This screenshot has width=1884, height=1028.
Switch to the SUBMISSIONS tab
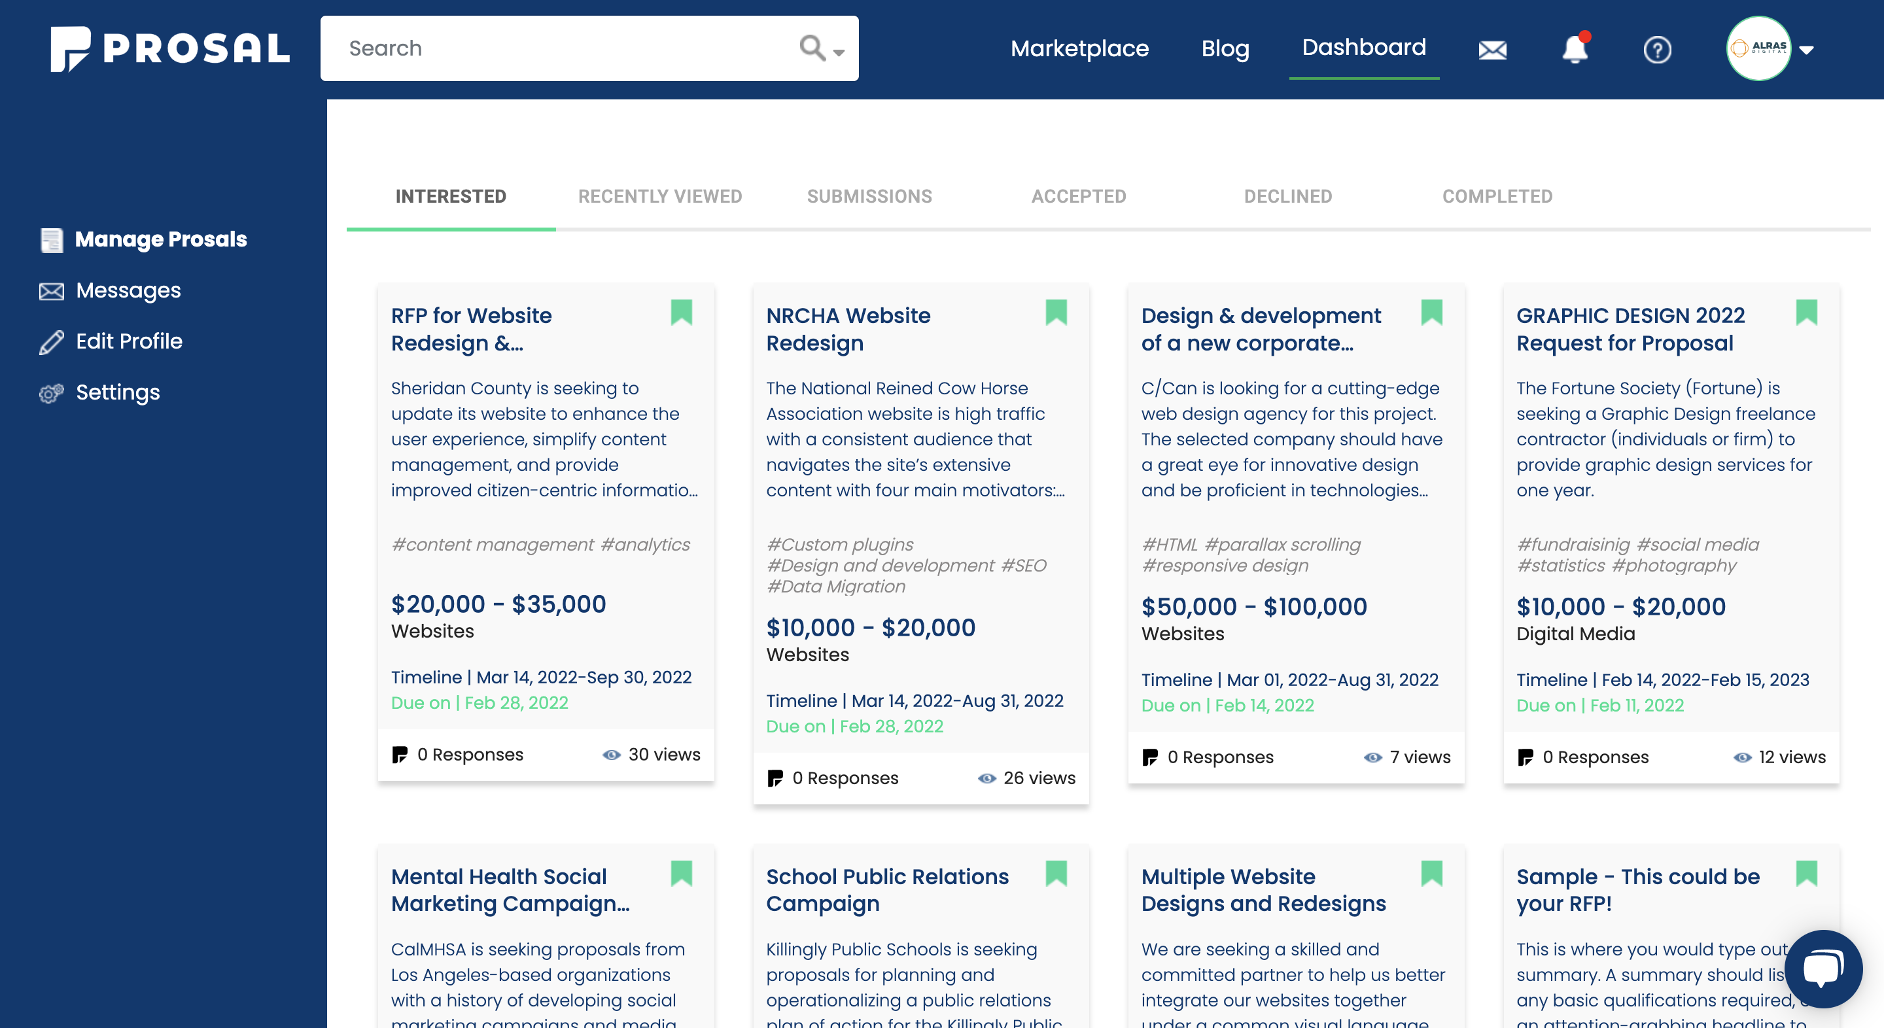[869, 196]
